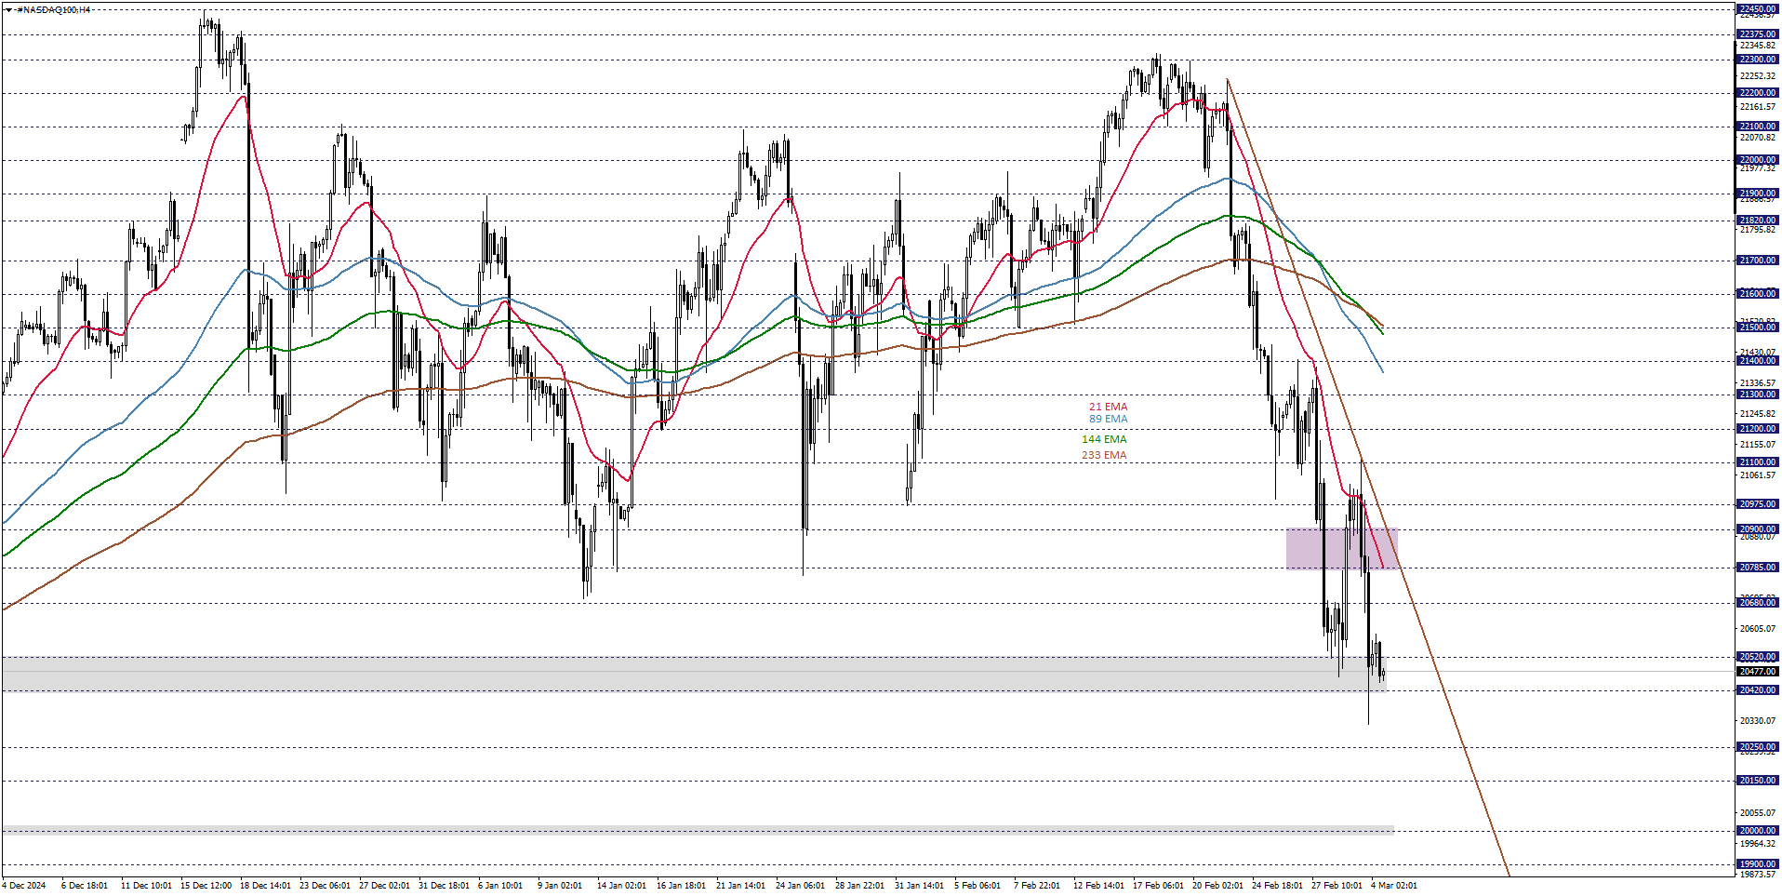The width and height of the screenshot is (1782, 896).
Task: Click the 20000.00 level label
Action: [x=1758, y=831]
